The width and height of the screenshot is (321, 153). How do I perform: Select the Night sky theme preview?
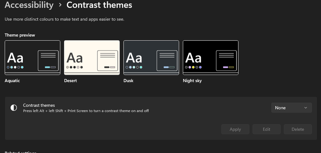pos(211,58)
